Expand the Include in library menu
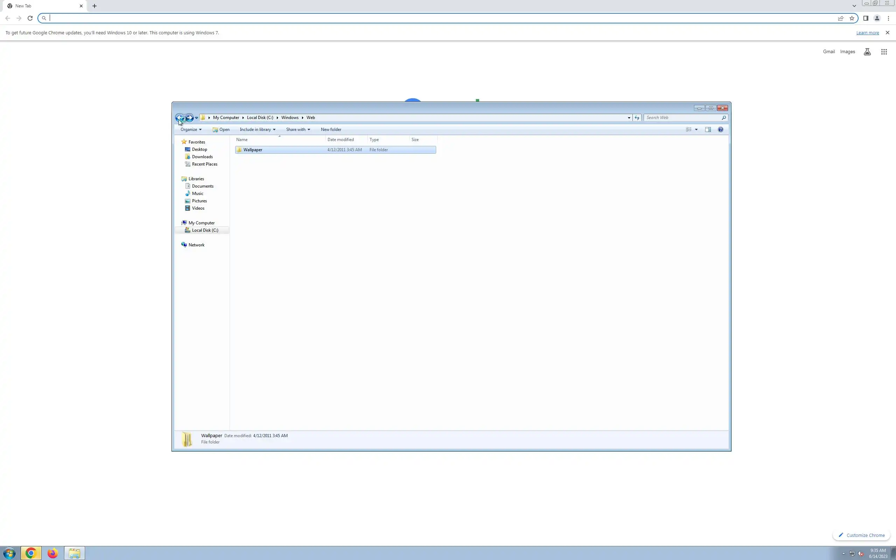 [x=257, y=129]
